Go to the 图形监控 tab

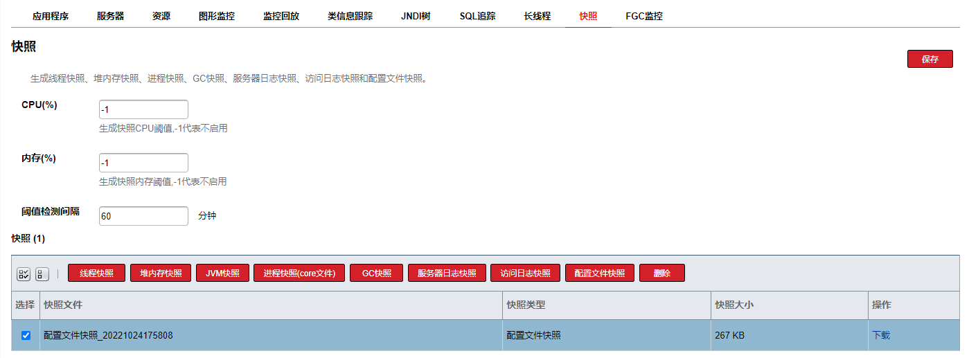pos(217,16)
